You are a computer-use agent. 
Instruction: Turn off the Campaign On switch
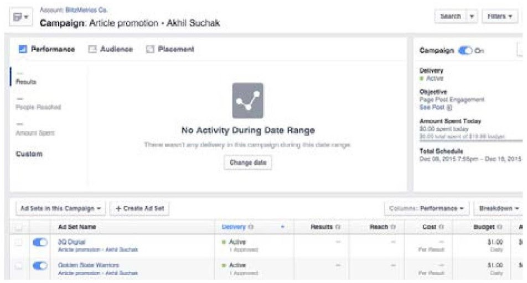tap(465, 51)
